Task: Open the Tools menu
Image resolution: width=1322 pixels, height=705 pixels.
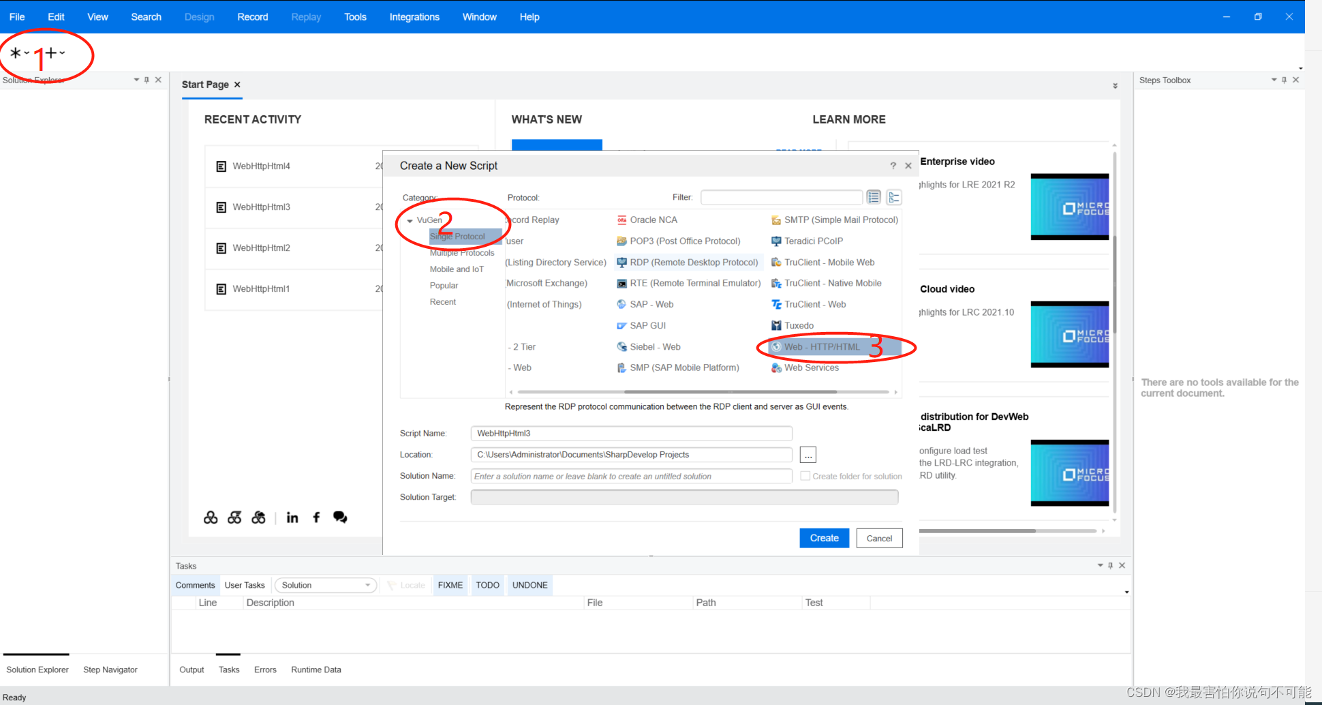Action: [355, 17]
